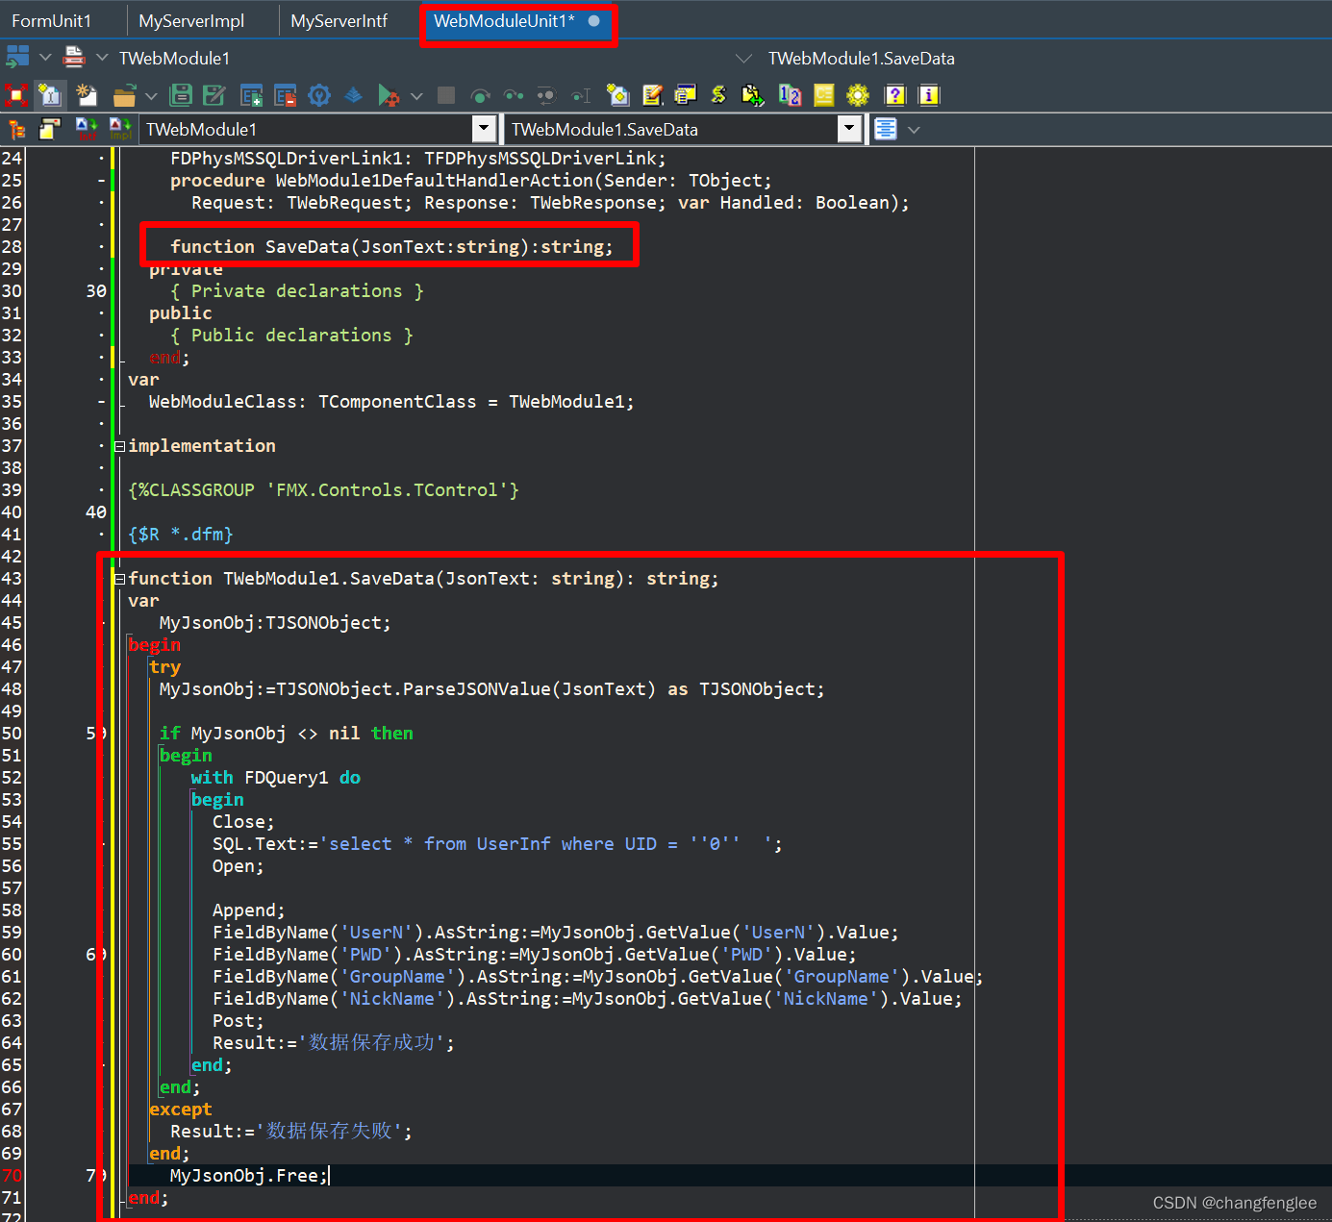The image size is (1332, 1222).
Task: Expand dropdown beside the red printer icon
Action: 102,58
